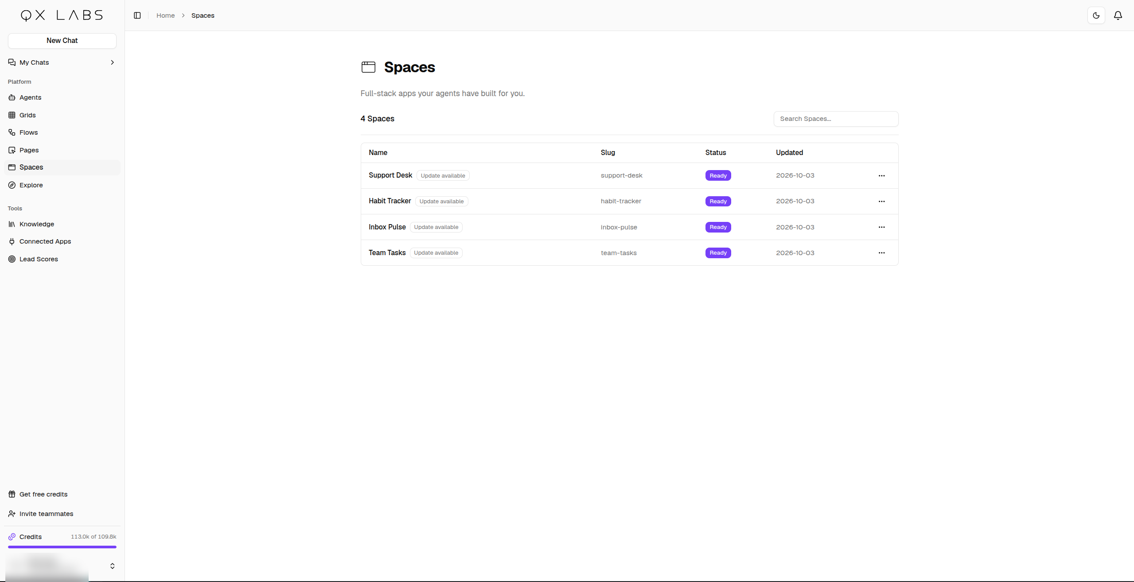
Task: Click Home in breadcrumb
Action: coord(165,16)
